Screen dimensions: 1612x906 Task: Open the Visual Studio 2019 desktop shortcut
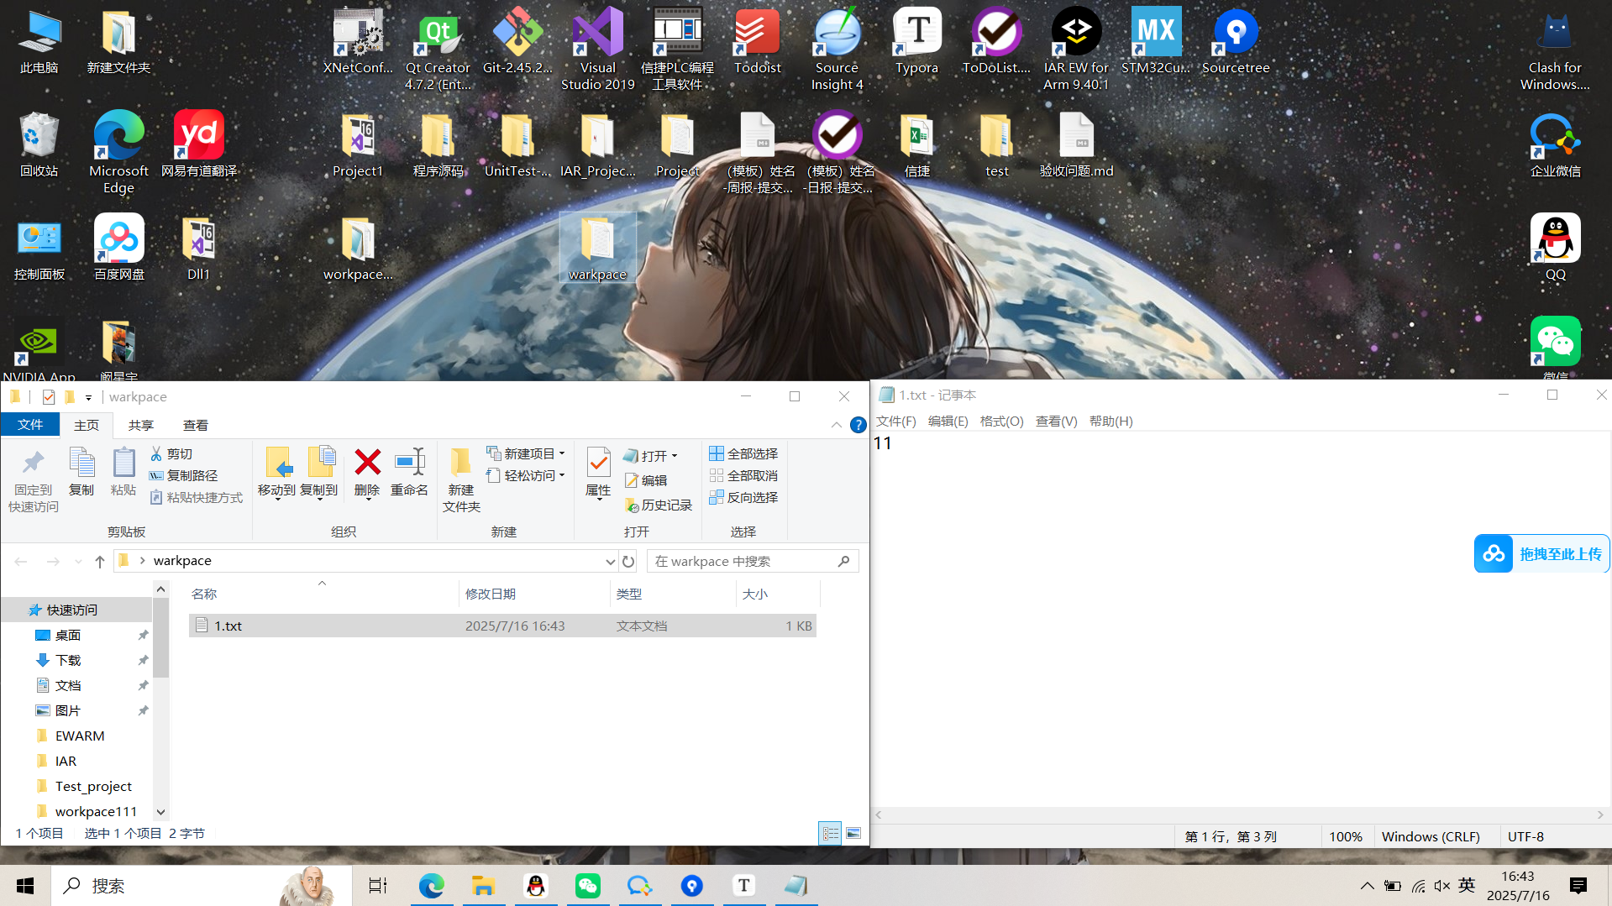(x=597, y=49)
